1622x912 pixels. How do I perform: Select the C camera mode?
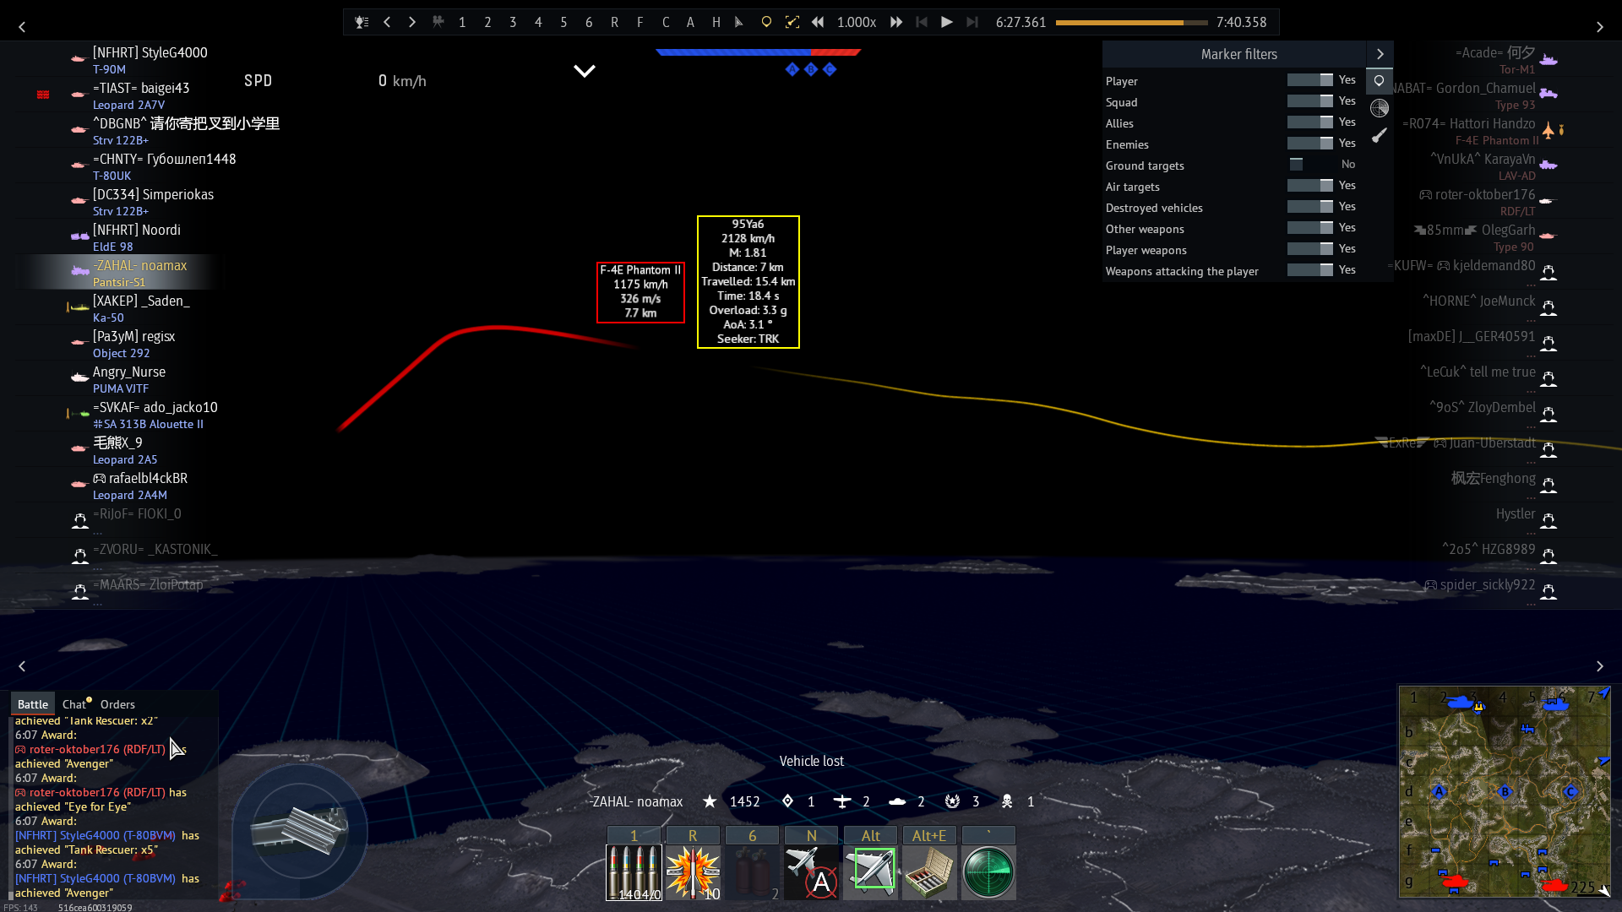666,22
